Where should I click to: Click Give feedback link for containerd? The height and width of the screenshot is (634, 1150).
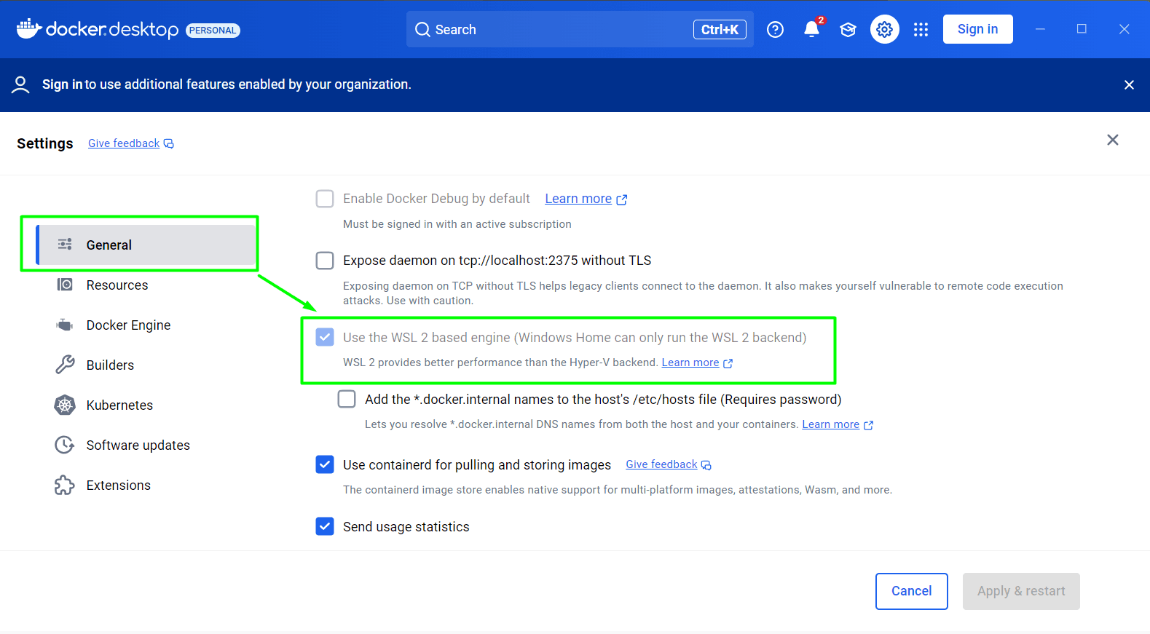click(661, 464)
